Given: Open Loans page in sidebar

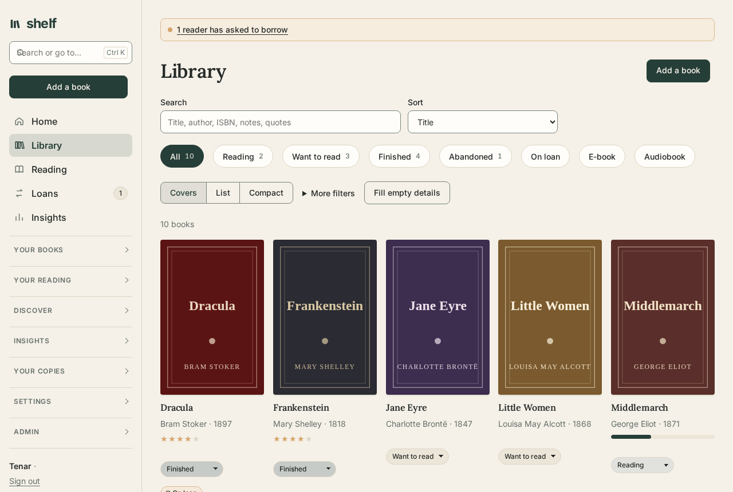Looking at the screenshot, I should [x=70, y=193].
